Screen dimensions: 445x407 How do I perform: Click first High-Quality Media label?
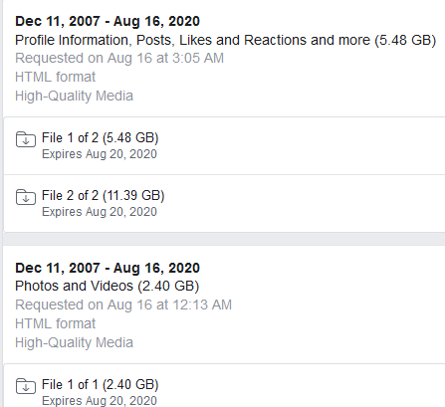(74, 96)
